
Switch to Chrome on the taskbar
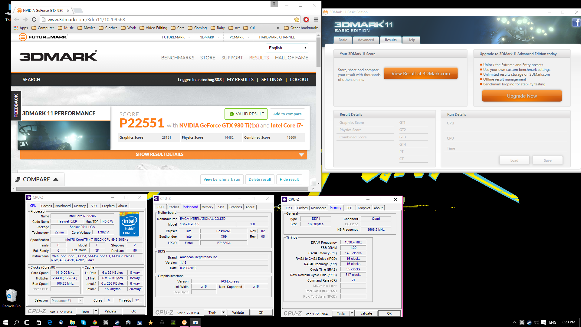[95, 322]
